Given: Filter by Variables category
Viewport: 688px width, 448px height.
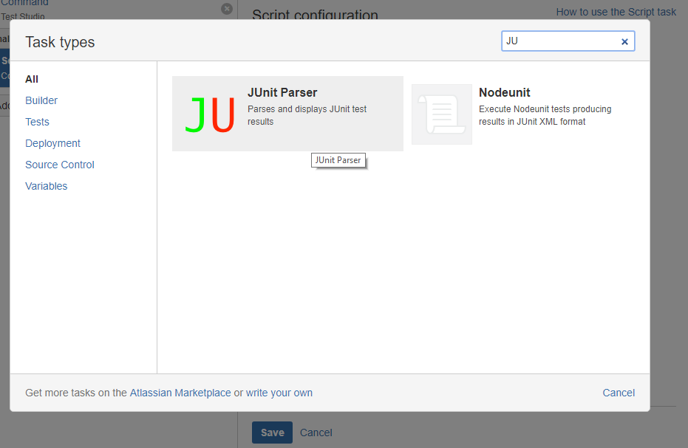Looking at the screenshot, I should [x=46, y=186].
